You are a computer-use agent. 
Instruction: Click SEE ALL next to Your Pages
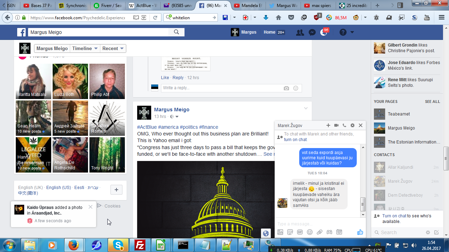[x=433, y=101]
